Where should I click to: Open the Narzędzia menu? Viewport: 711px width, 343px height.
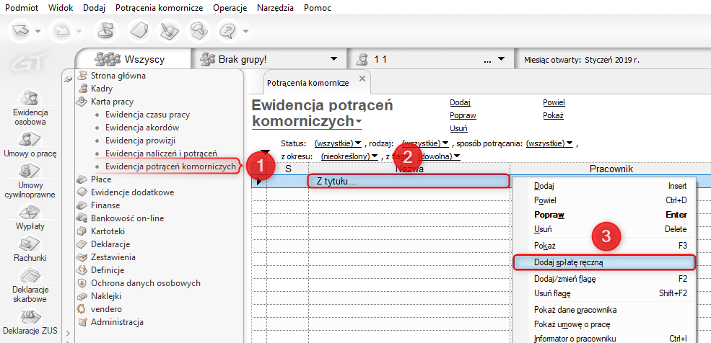pos(275,8)
